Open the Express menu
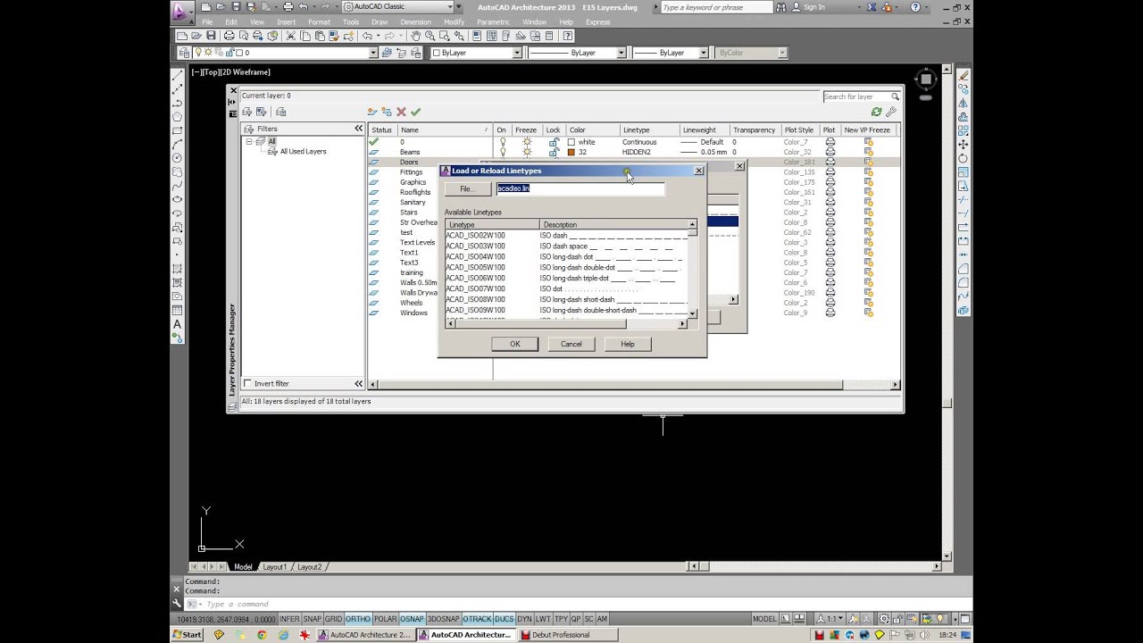This screenshot has height=643, width=1143. click(597, 22)
